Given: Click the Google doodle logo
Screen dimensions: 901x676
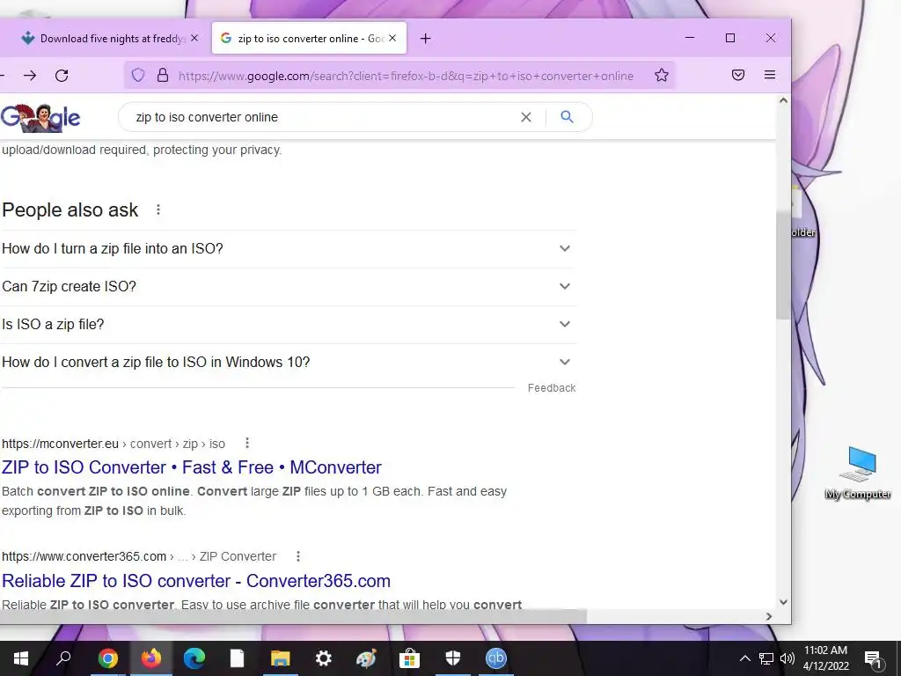Looking at the screenshot, I should tap(40, 118).
